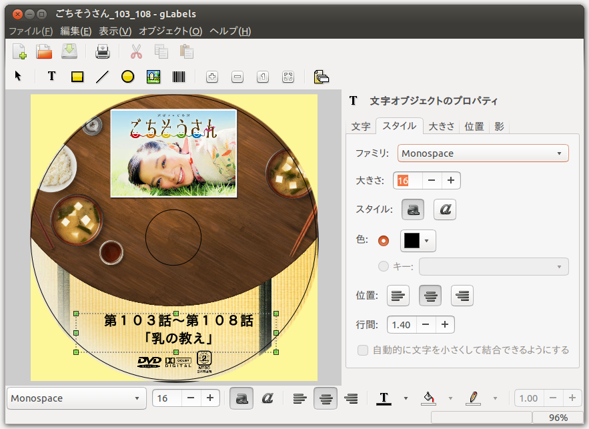This screenshot has width=589, height=429.
Task: Center text in the 位置 row
Action: (430, 296)
